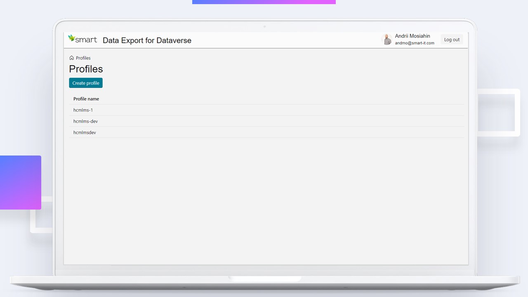Click the green leaf icon beside smart

72,37
